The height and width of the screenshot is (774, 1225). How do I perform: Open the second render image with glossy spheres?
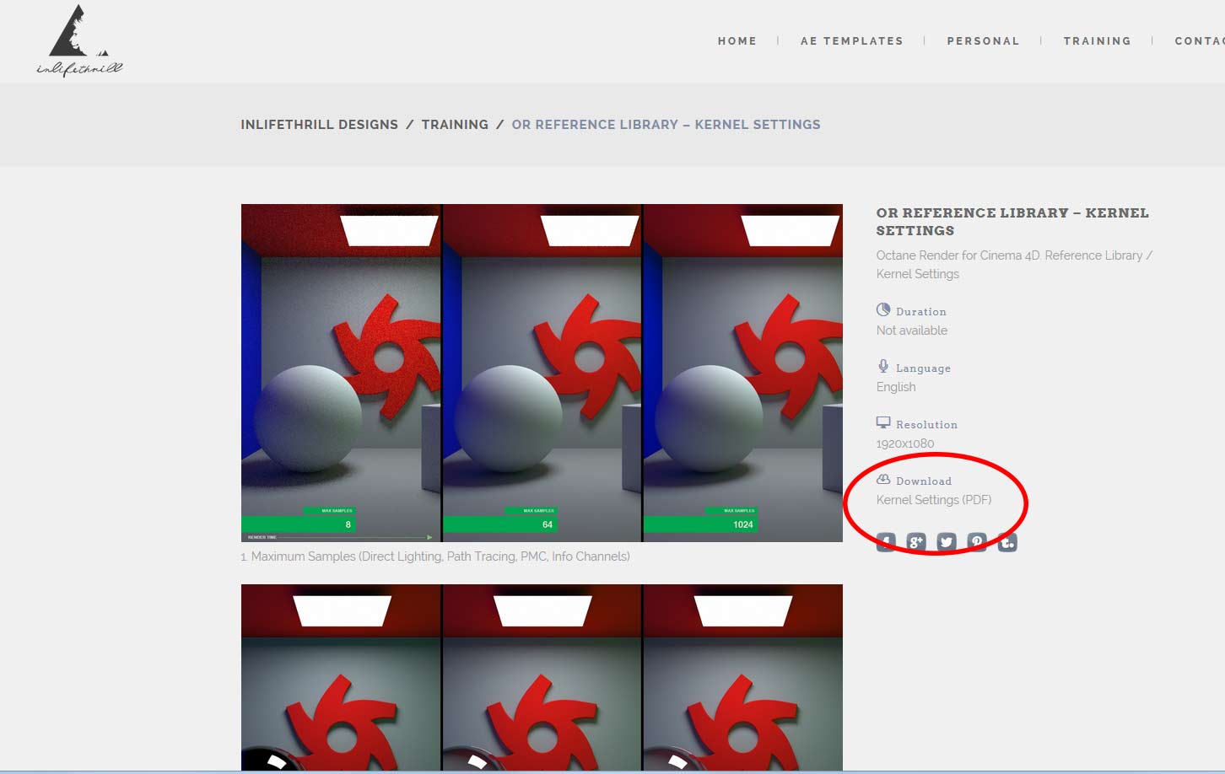[542, 677]
